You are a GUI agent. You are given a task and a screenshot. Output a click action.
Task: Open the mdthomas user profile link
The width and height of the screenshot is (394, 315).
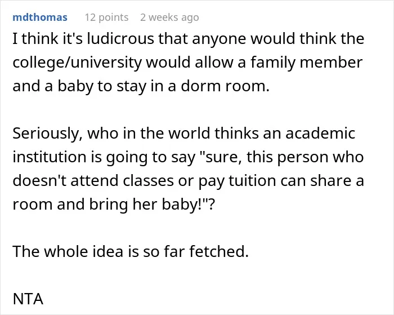(x=40, y=17)
